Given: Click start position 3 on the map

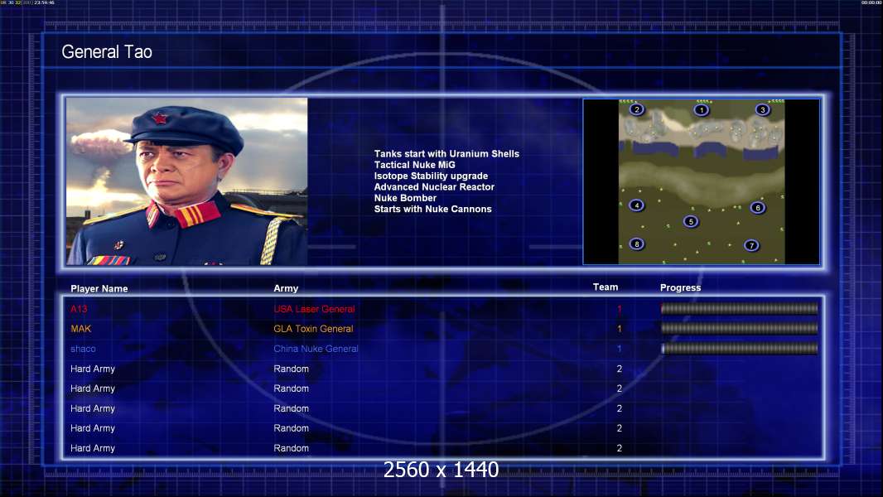Looking at the screenshot, I should (763, 110).
